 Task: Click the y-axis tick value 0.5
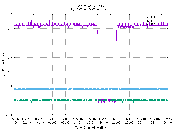(x=10, y=29)
